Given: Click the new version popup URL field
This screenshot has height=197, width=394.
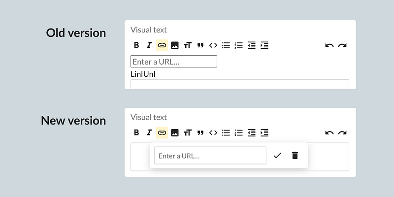Looking at the screenshot, I should pos(210,156).
